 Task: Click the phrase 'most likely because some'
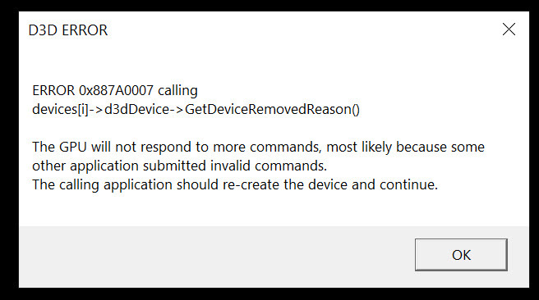[405, 148]
